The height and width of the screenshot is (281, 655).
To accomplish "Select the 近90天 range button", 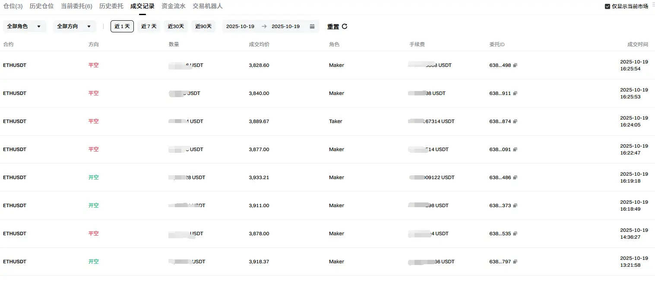I will pos(203,26).
